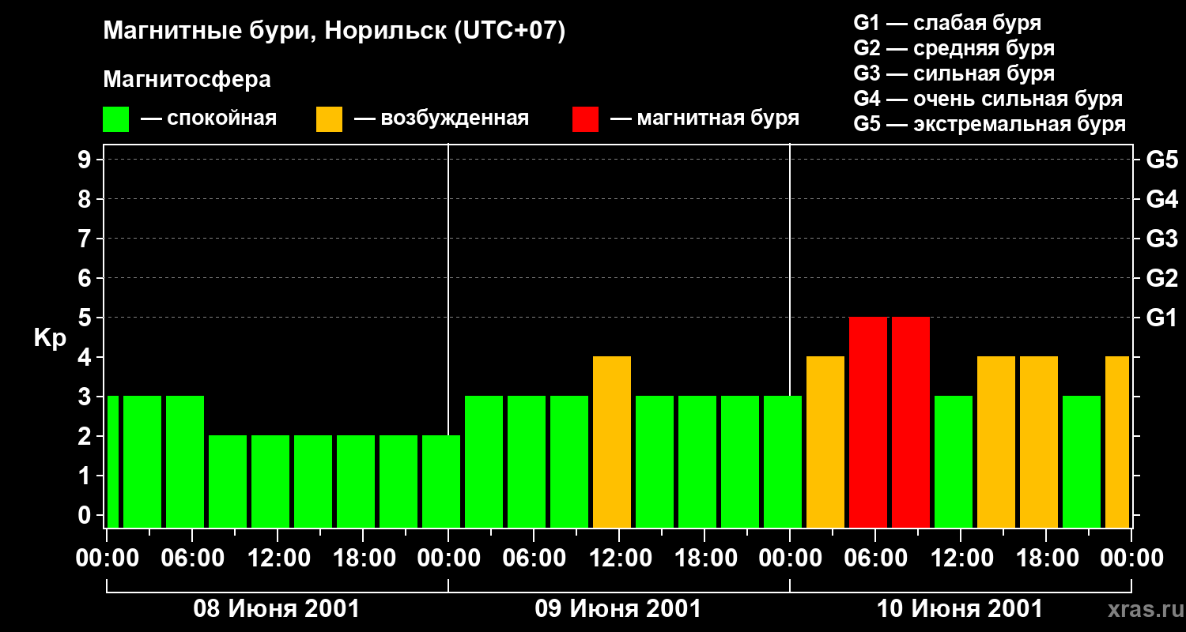
Task: Click the 'G5 — экстремальная буря' legend line
Action: (x=989, y=124)
